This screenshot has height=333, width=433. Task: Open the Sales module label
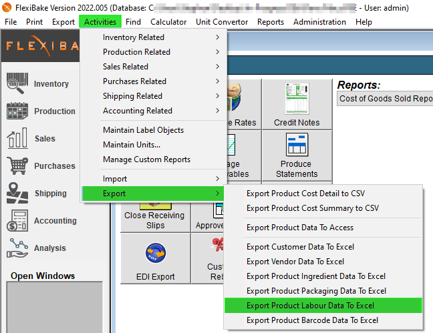coord(45,138)
